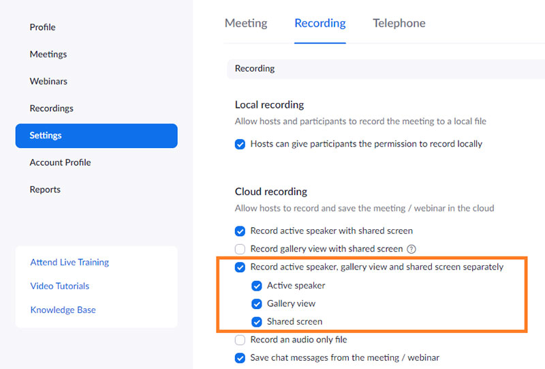The width and height of the screenshot is (545, 369).
Task: Go to Meetings in the sidebar
Action: click(x=48, y=55)
